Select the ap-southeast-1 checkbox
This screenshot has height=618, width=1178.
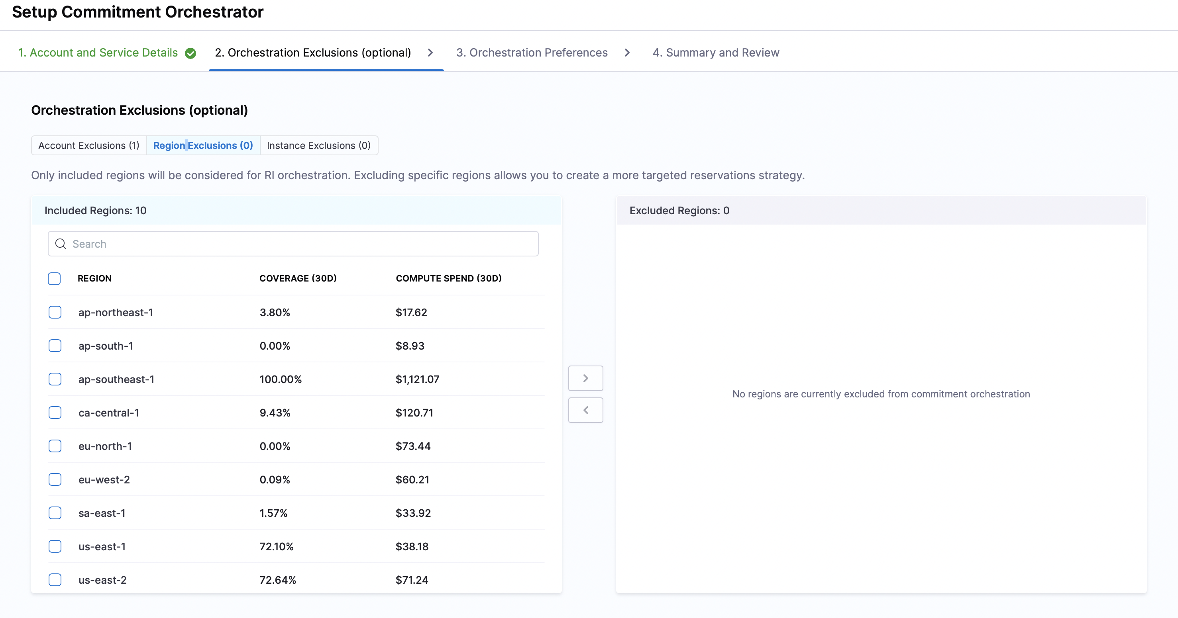(55, 379)
